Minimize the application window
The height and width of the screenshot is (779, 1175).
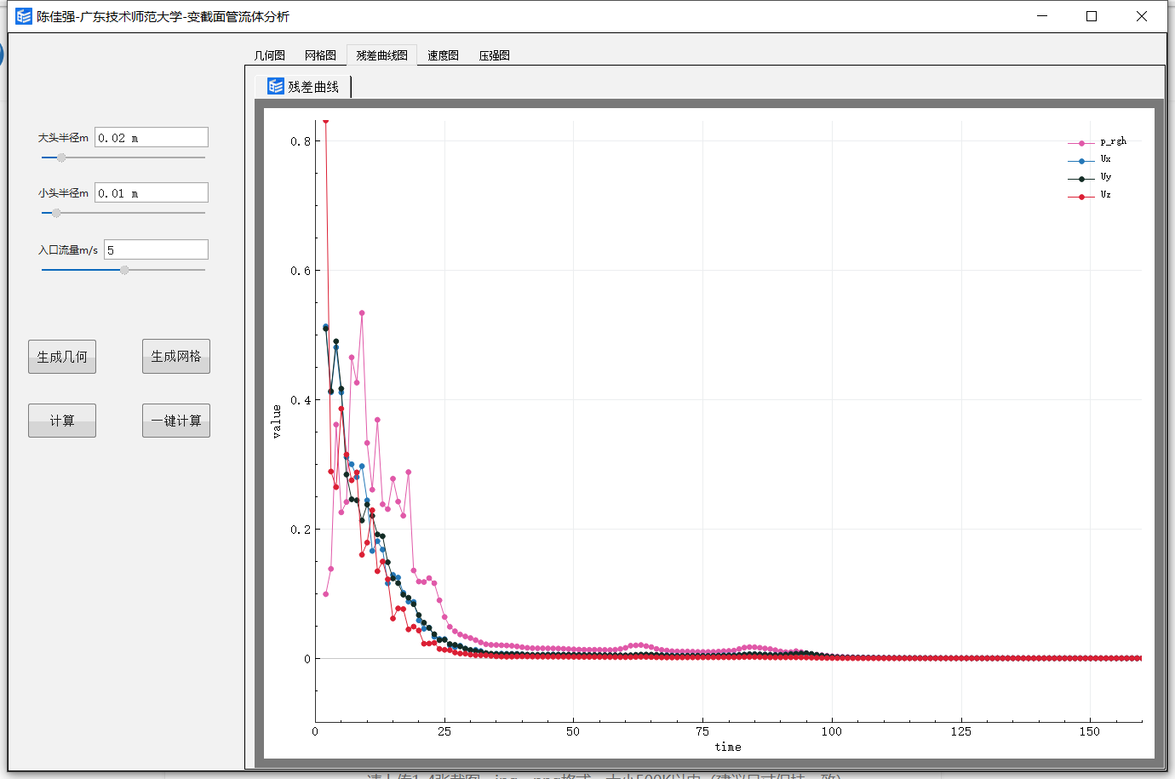coord(1042,16)
